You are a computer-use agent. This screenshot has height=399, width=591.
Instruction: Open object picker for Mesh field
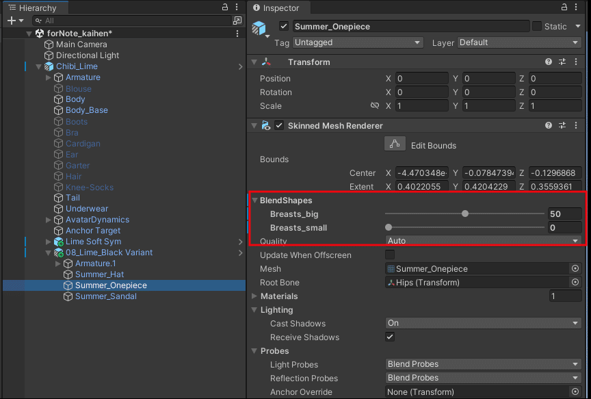[575, 268]
